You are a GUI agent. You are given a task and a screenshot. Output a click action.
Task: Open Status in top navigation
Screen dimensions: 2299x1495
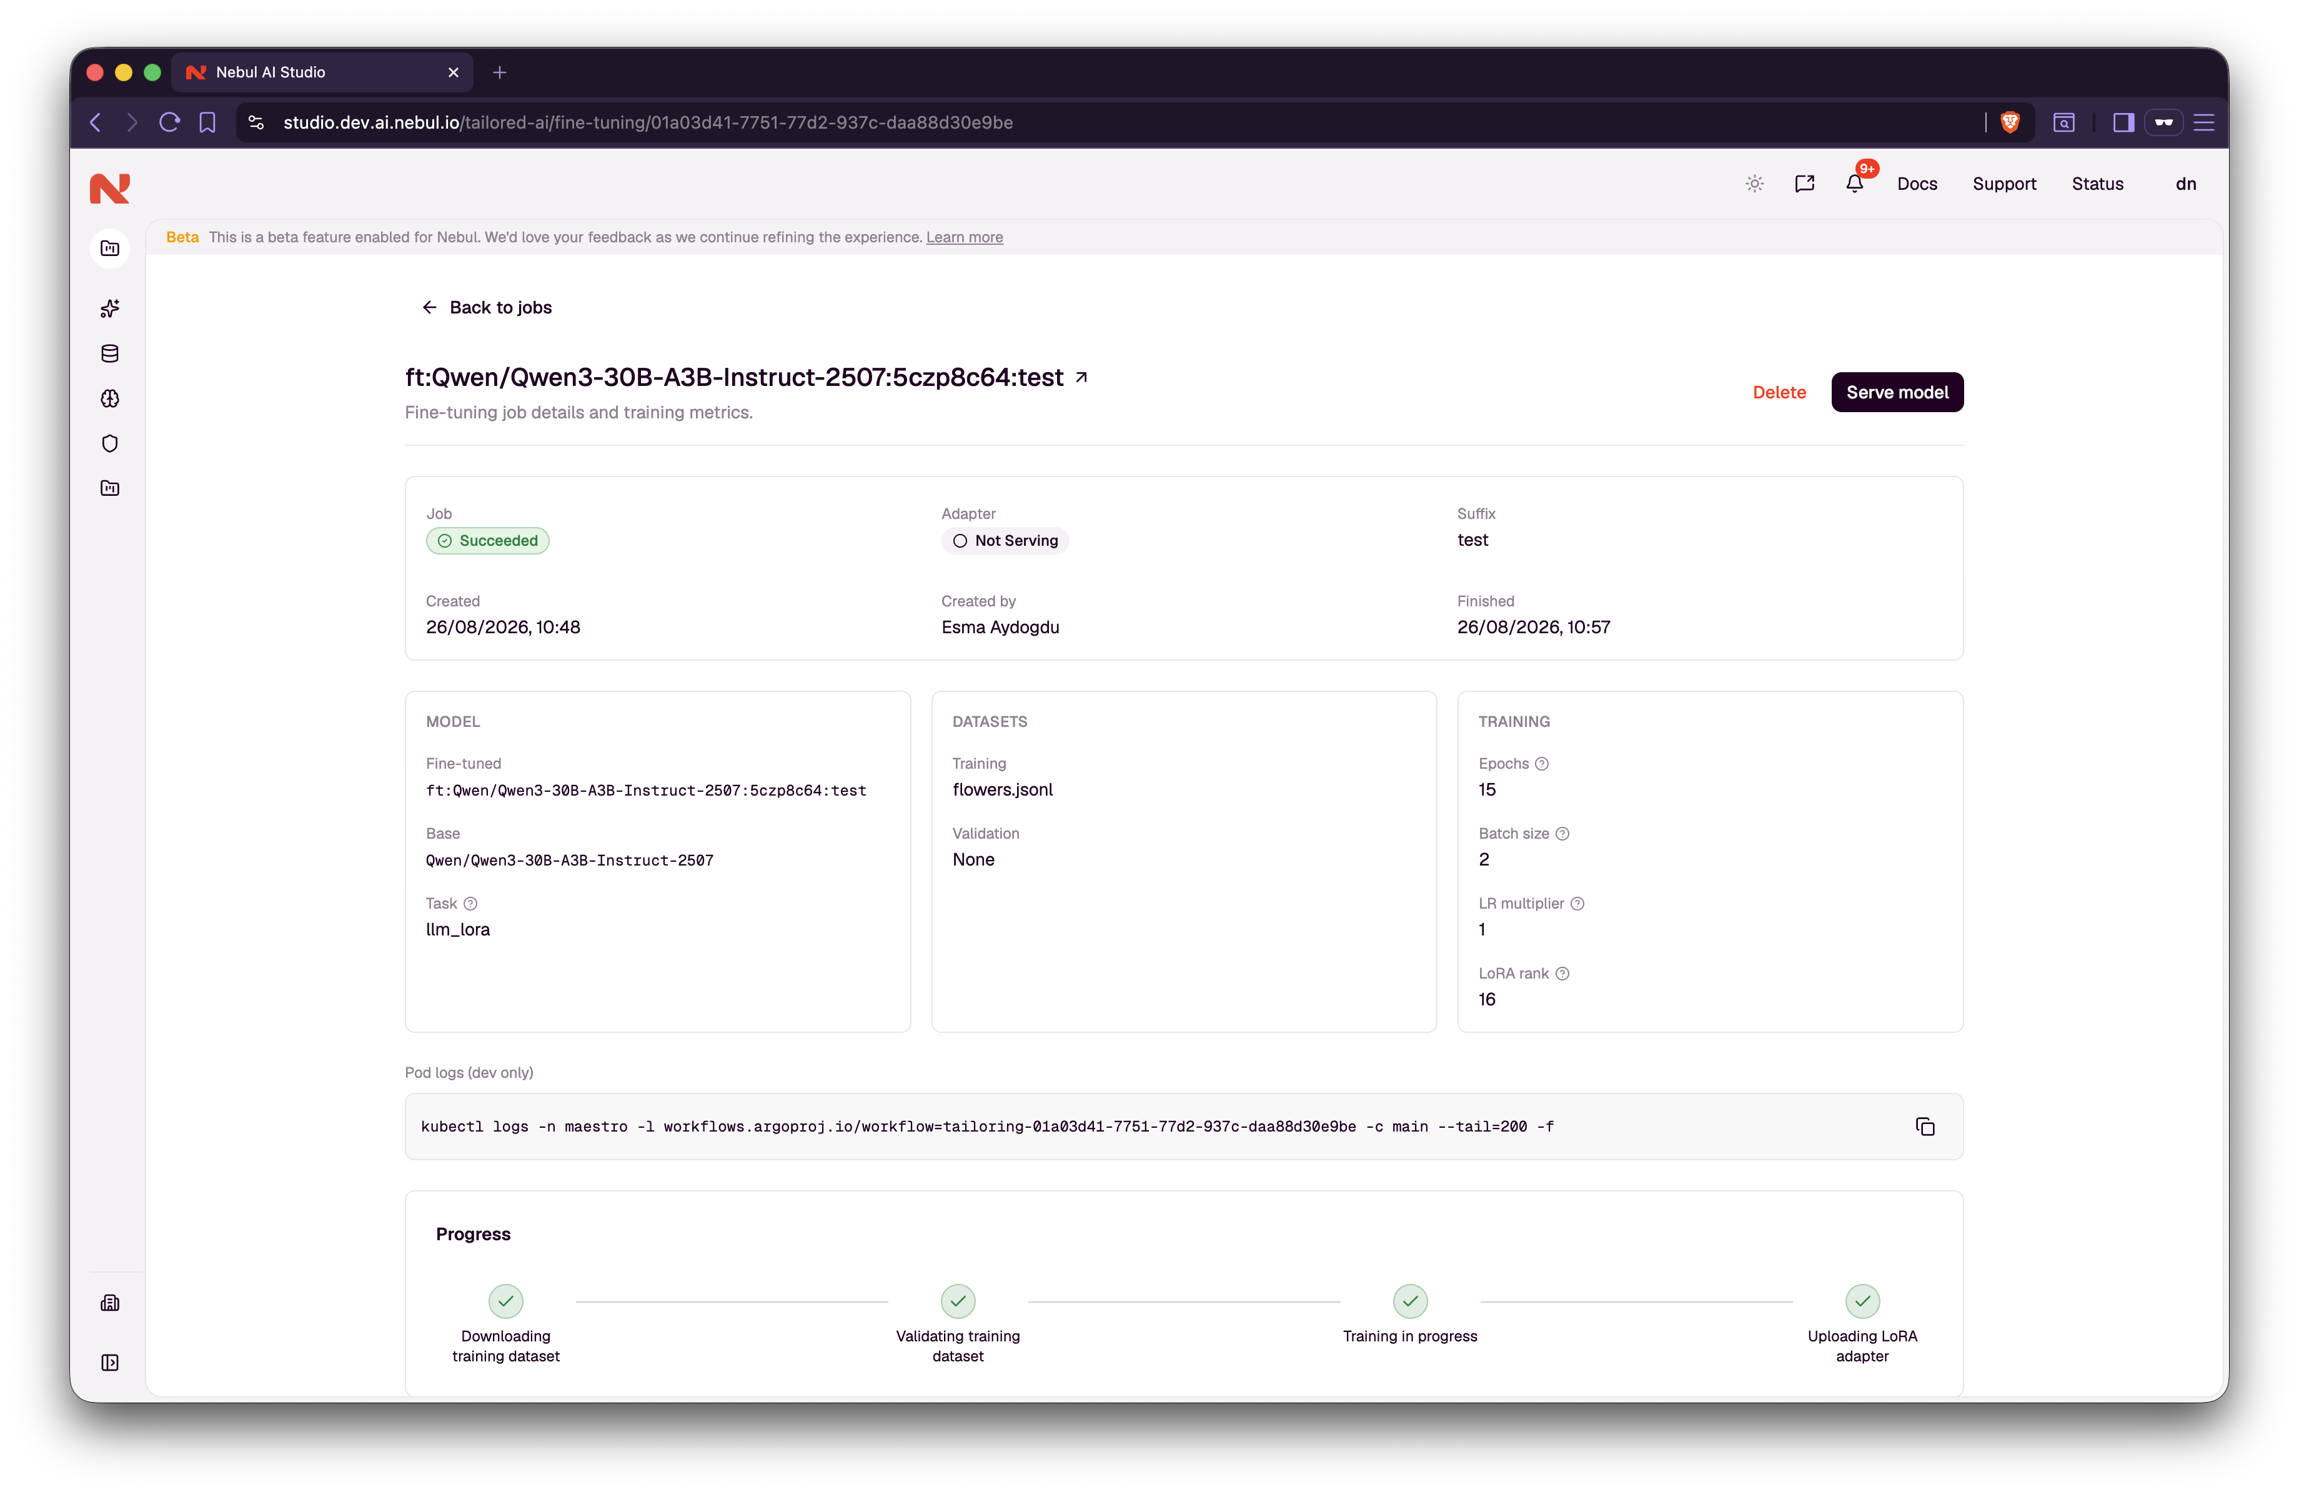pyautogui.click(x=2097, y=184)
